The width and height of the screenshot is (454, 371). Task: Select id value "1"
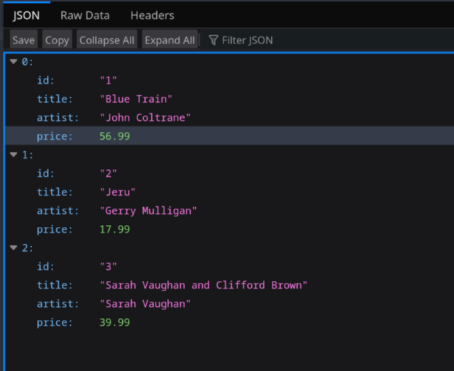click(108, 80)
